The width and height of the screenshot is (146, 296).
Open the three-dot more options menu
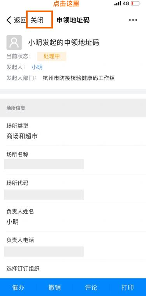click(x=133, y=20)
